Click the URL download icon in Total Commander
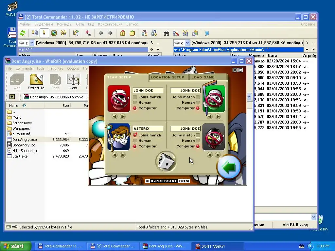 (x=154, y=33)
